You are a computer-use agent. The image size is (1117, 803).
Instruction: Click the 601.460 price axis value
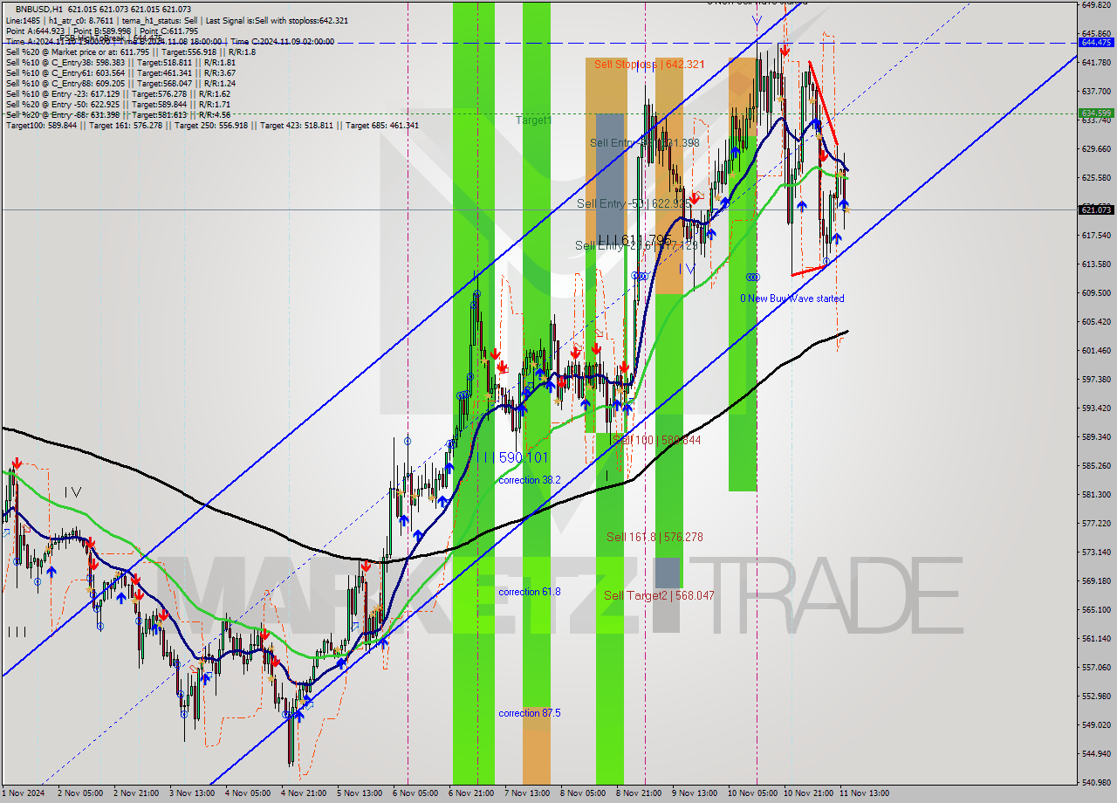click(1096, 351)
